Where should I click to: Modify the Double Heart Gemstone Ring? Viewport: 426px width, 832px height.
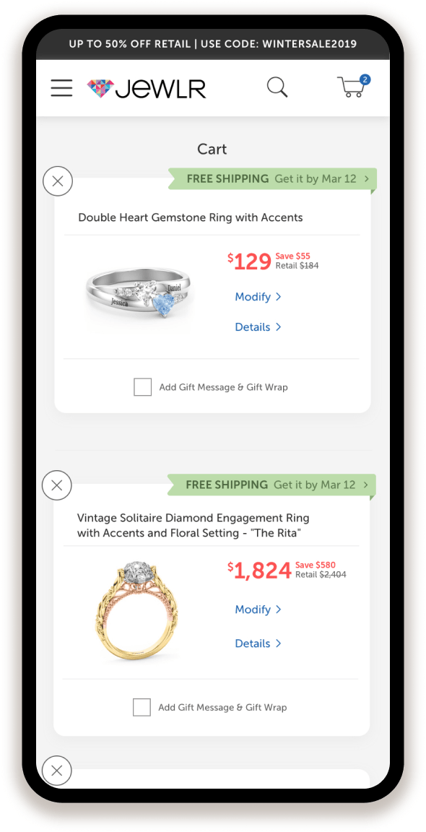pyautogui.click(x=258, y=297)
